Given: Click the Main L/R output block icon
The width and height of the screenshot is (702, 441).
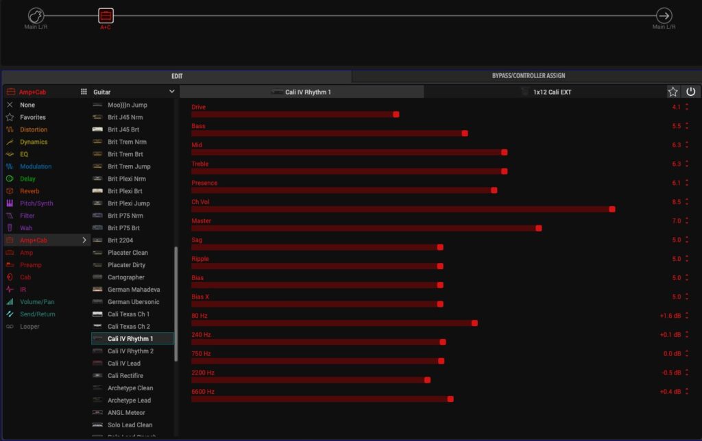Looking at the screenshot, I should (664, 15).
